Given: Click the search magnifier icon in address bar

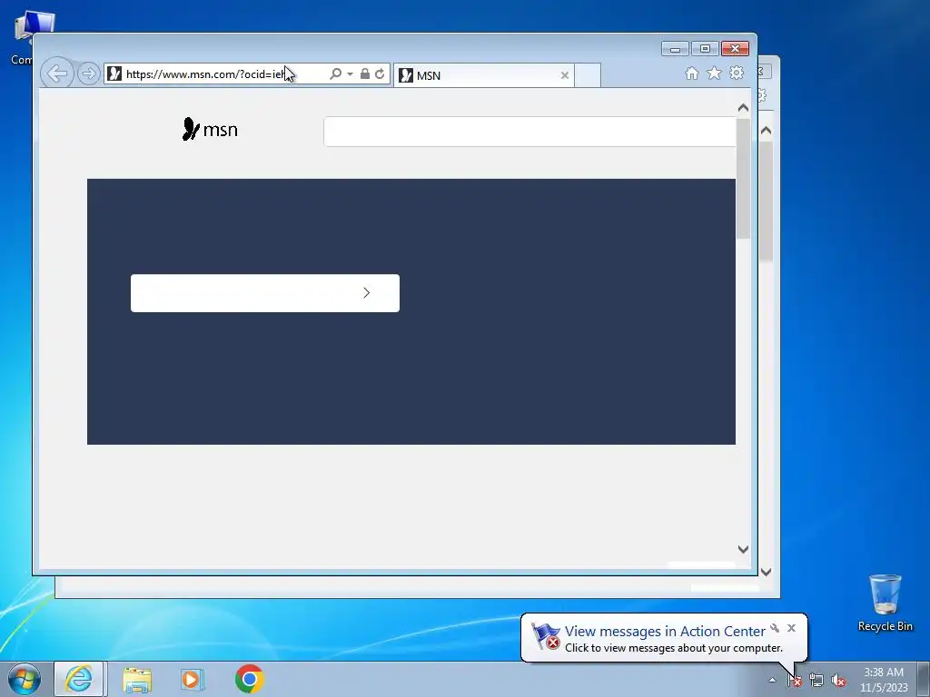Looking at the screenshot, I should pyautogui.click(x=335, y=74).
